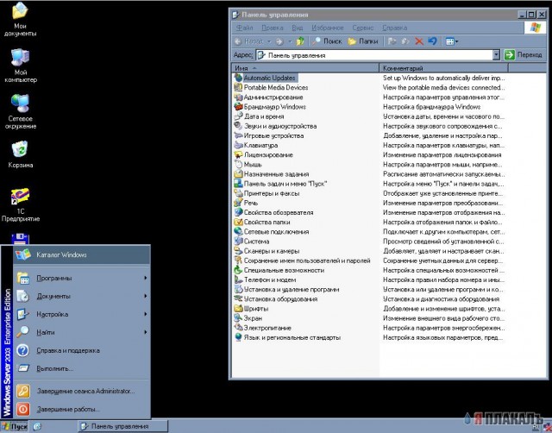Open the Вид menu
The height and width of the screenshot is (433, 552).
click(298, 28)
